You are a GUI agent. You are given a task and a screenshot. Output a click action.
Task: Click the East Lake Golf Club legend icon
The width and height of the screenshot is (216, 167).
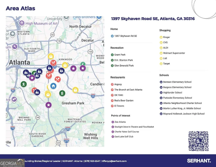click(x=113, y=137)
